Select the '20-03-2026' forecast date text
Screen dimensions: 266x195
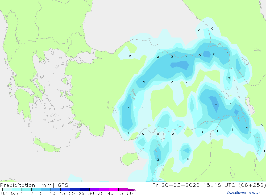[180, 185]
